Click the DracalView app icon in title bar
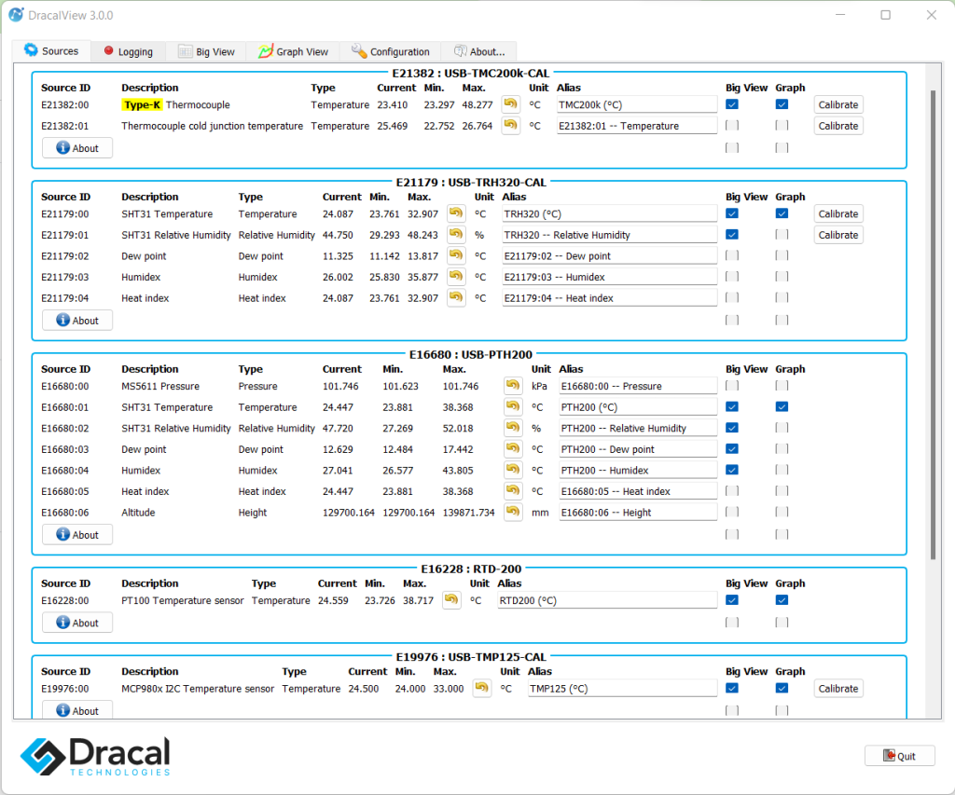This screenshot has width=955, height=795. 16,15
